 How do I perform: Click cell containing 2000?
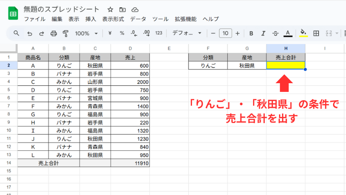point(130,82)
